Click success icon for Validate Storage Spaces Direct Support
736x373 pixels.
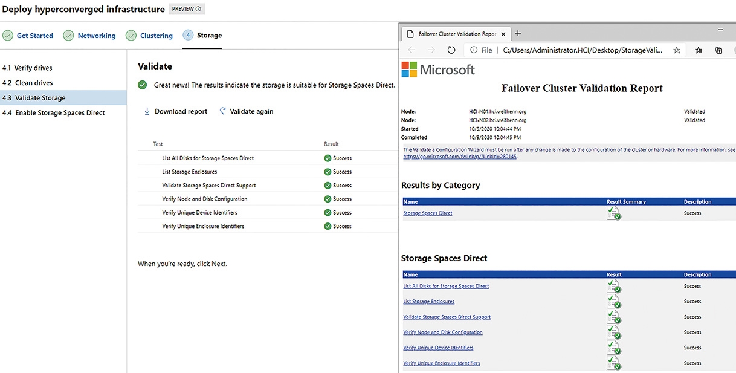point(328,186)
